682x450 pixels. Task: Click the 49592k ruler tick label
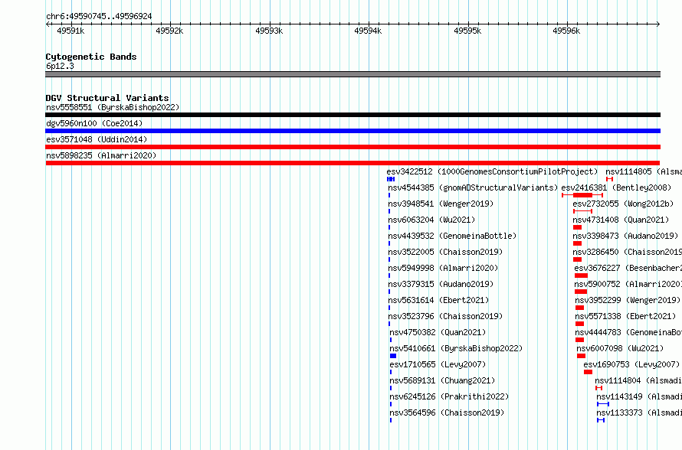click(169, 31)
